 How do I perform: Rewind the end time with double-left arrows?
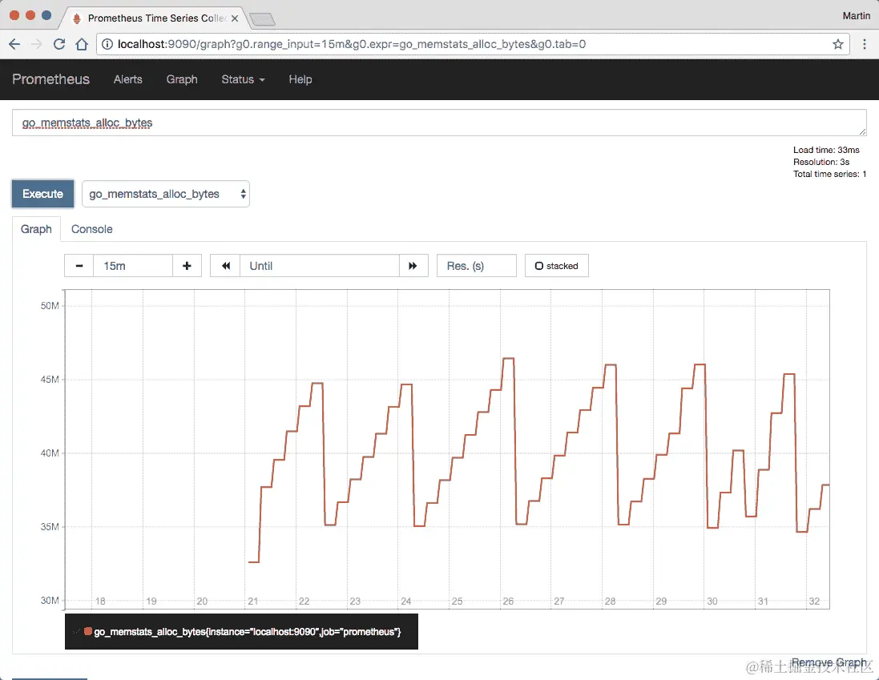[225, 265]
